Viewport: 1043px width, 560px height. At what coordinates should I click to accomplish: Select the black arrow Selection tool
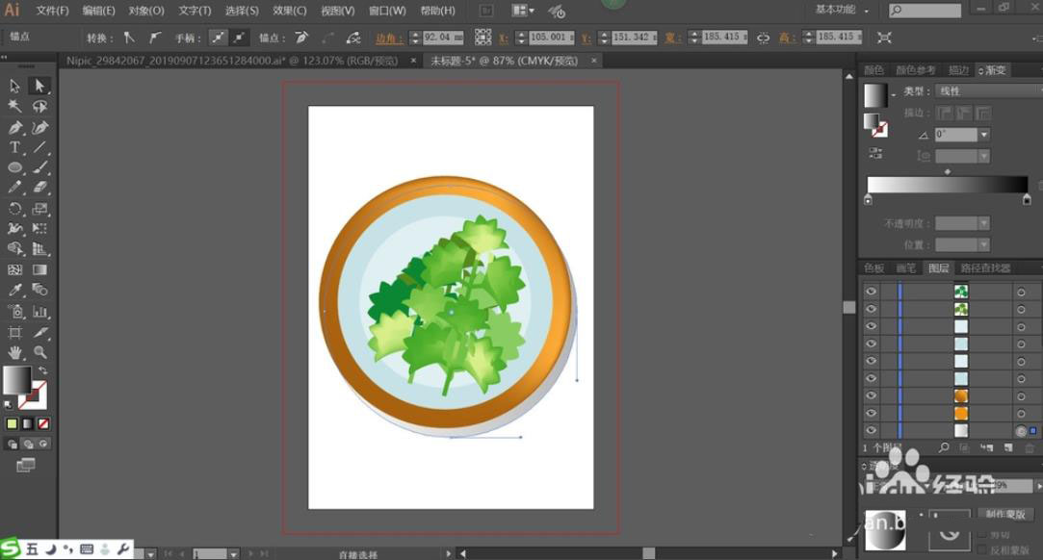pos(14,86)
